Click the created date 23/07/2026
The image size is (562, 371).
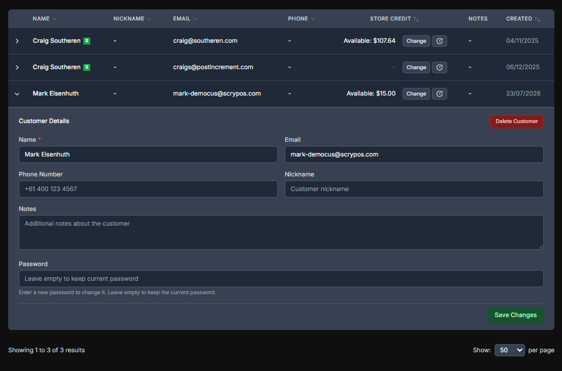[523, 94]
